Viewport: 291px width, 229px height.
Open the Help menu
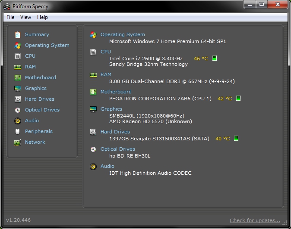(42, 17)
